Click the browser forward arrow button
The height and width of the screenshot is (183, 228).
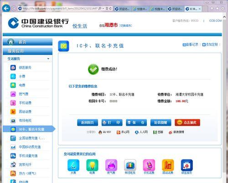(14, 8)
